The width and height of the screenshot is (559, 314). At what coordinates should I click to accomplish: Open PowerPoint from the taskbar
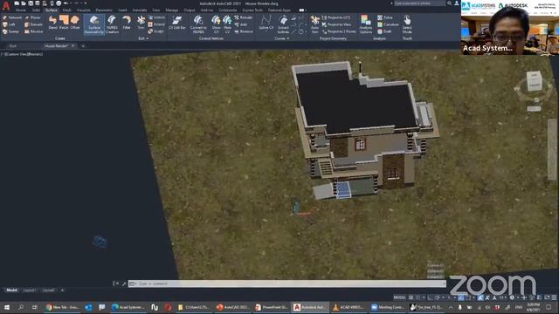(272, 307)
